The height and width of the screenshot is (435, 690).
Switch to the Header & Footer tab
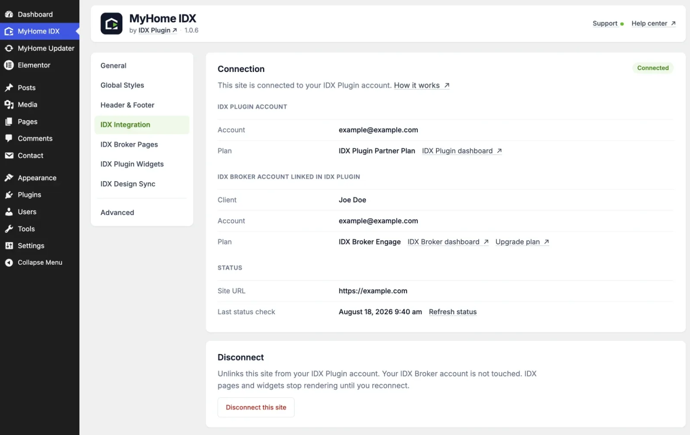pos(142,105)
